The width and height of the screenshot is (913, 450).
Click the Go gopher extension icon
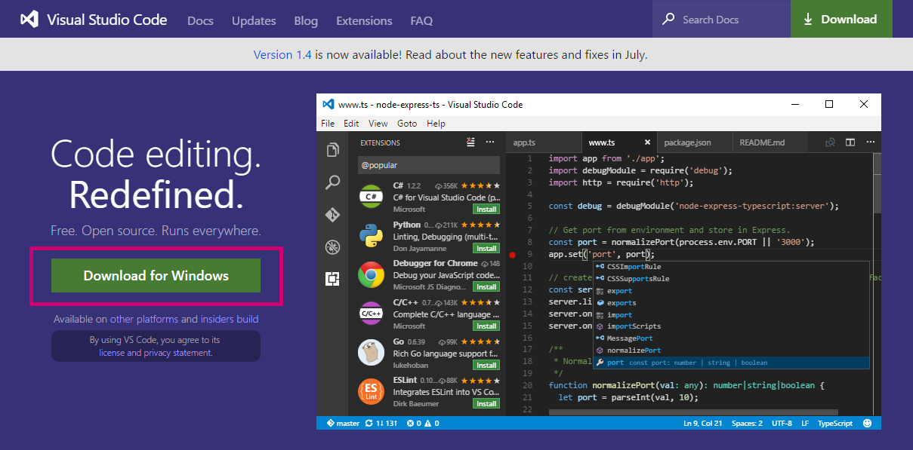(x=371, y=353)
